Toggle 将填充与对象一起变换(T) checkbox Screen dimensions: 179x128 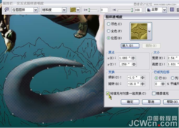pyautogui.click(x=108, y=94)
